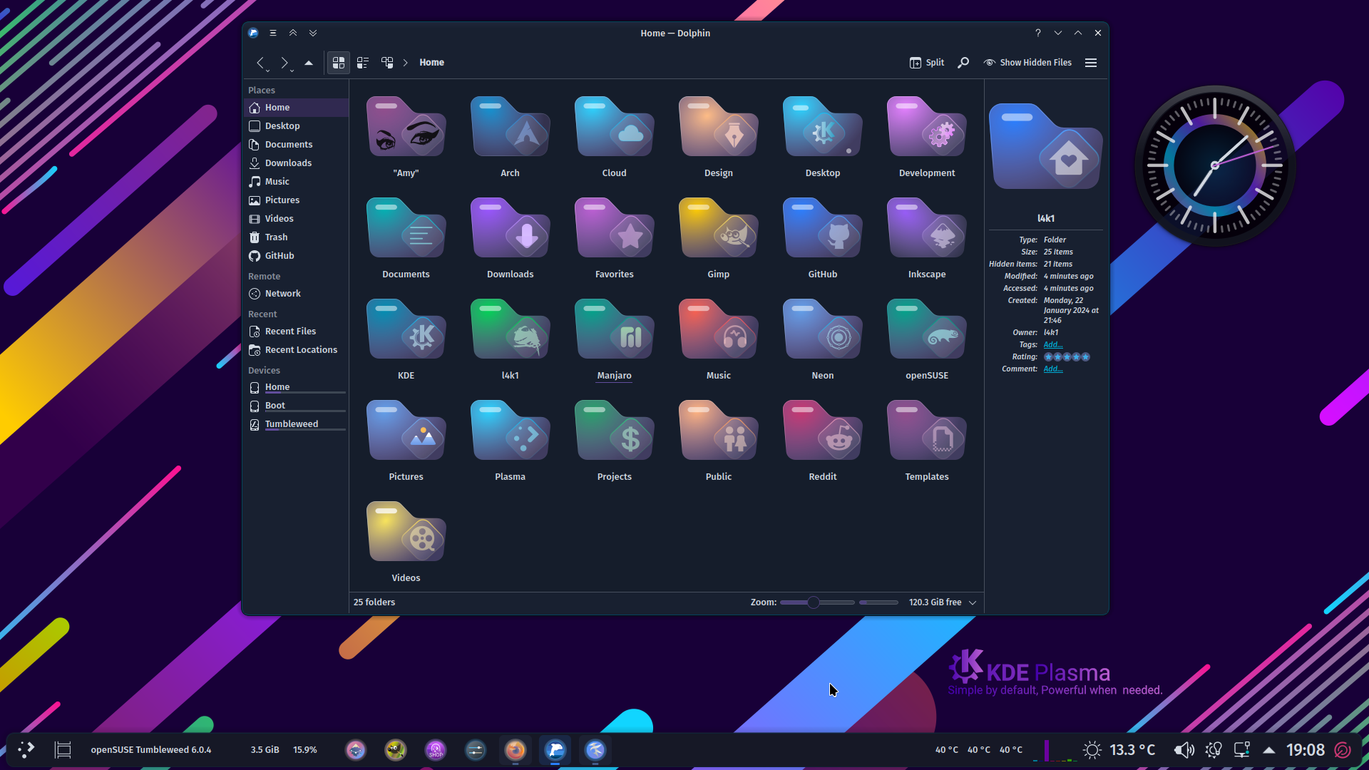This screenshot has width=1369, height=770.
Task: Select Network under Remote
Action: click(296, 294)
